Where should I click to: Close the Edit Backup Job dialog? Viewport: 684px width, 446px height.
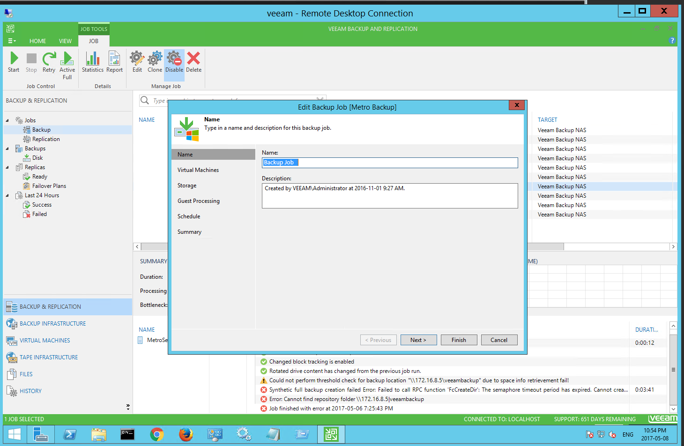[x=517, y=105]
